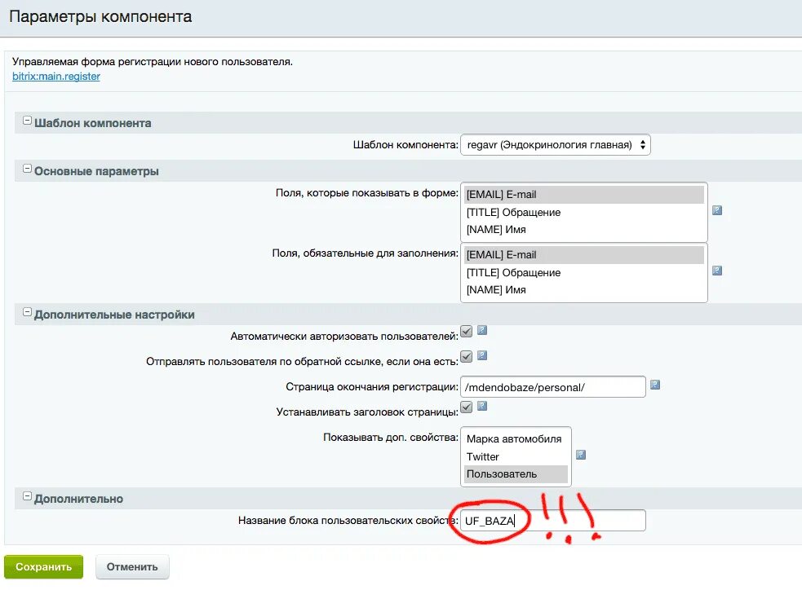Select [NAME] Имя in required fields list
Viewport: 802px width, 590px height.
pos(583,290)
